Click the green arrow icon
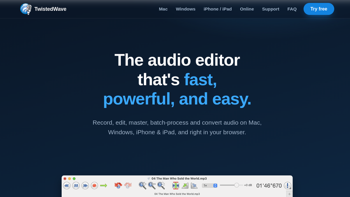 (x=104, y=185)
